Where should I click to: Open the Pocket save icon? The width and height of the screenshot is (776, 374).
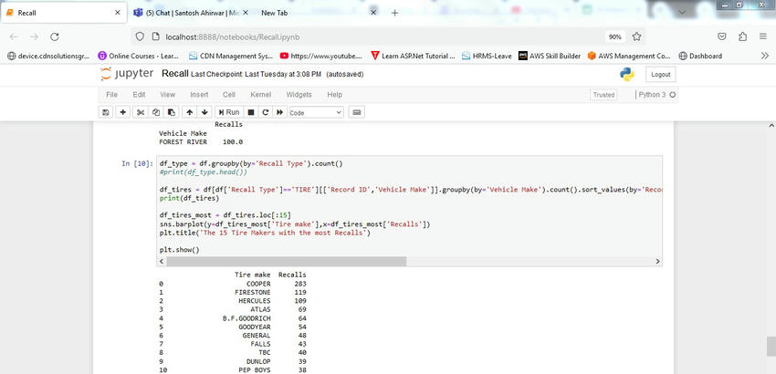coord(722,36)
